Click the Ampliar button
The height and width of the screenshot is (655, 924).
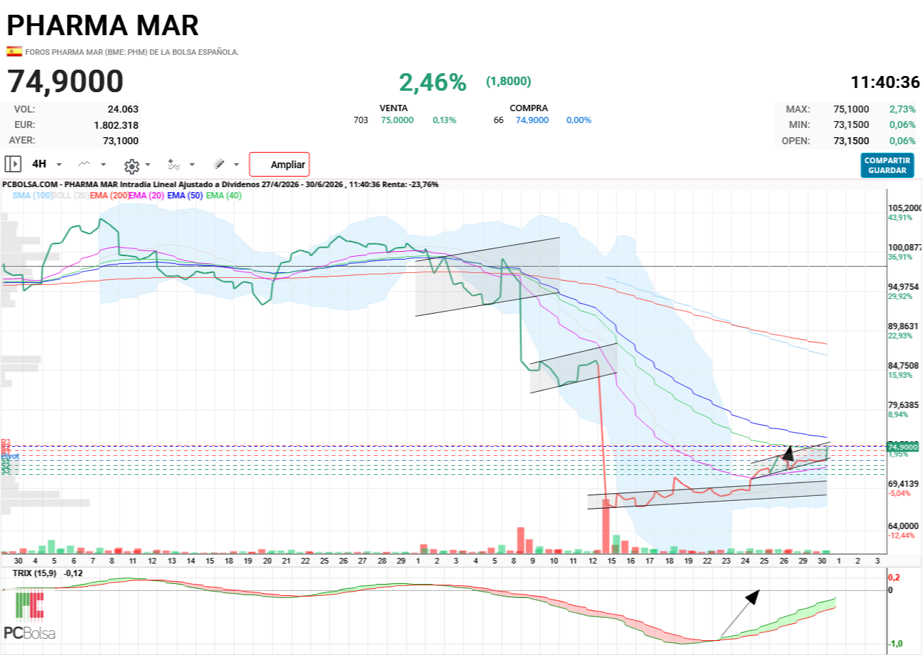(x=279, y=165)
